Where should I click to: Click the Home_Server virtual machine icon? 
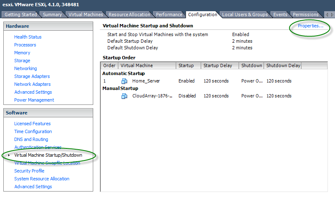pyautogui.click(x=124, y=81)
